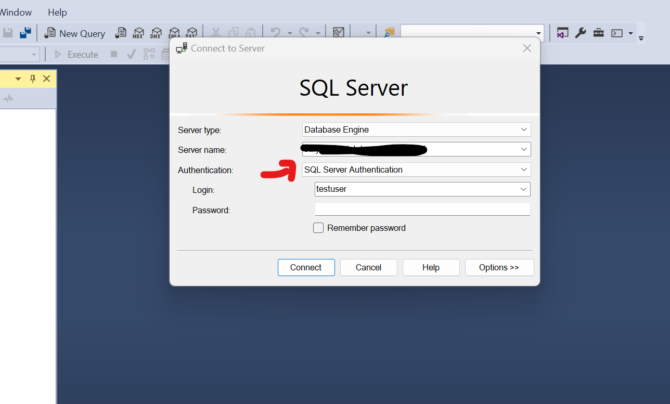Open the Redo history dropdown arrow
The image size is (670, 404).
[318, 33]
